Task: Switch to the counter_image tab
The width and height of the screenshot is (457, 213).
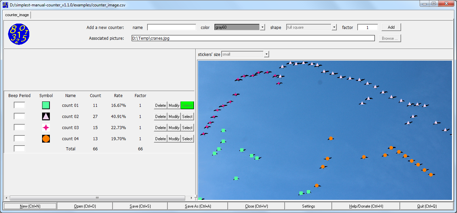Action: click(x=17, y=15)
